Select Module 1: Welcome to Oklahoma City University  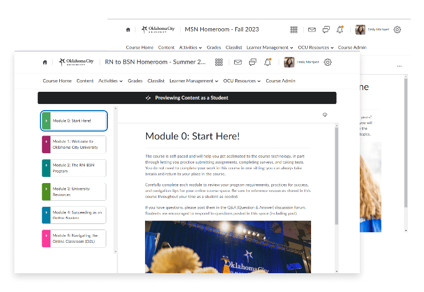coord(74,144)
